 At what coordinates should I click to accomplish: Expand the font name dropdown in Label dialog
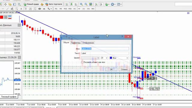(98, 58)
